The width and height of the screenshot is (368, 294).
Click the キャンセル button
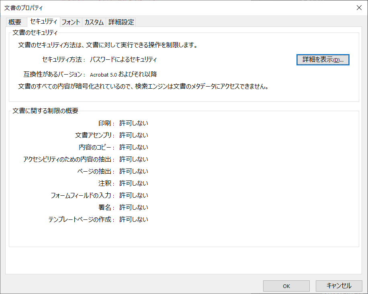[x=339, y=286]
